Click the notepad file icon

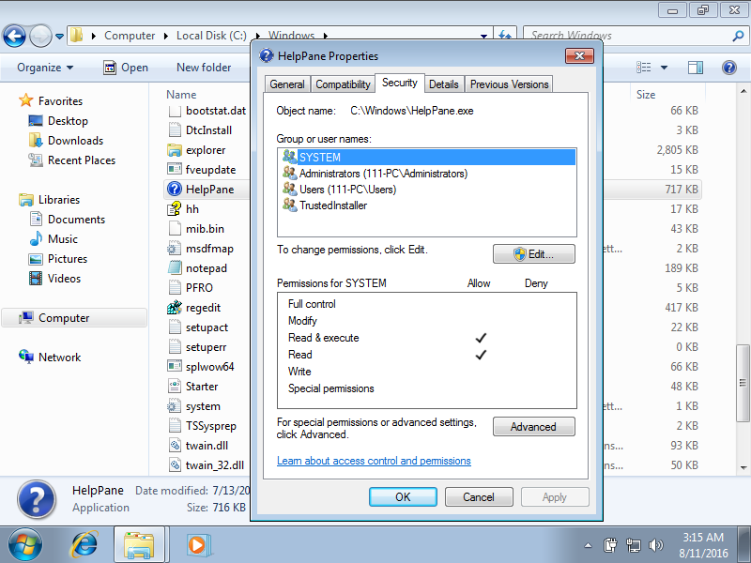(x=174, y=268)
